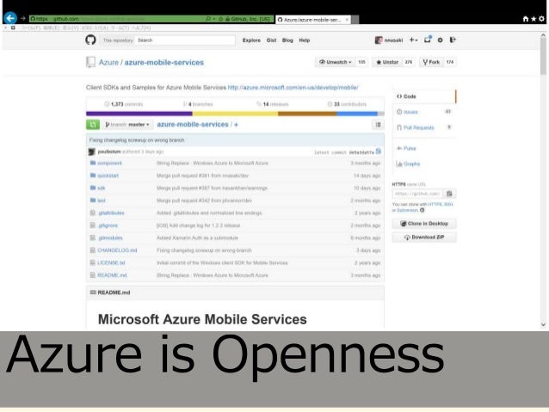Click the browser Home icon

click(526, 19)
